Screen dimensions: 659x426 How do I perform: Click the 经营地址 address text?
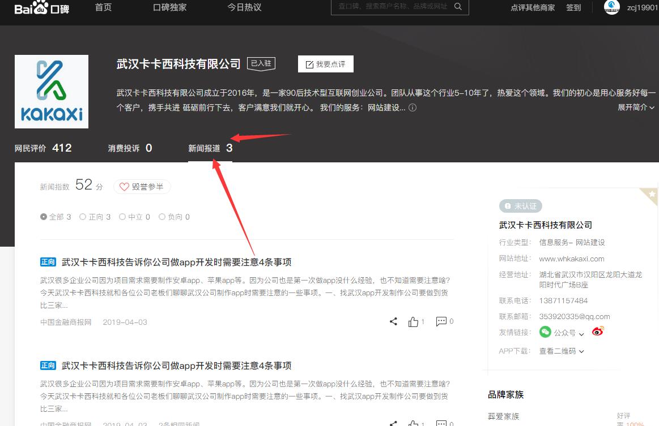pyautogui.click(x=590, y=279)
